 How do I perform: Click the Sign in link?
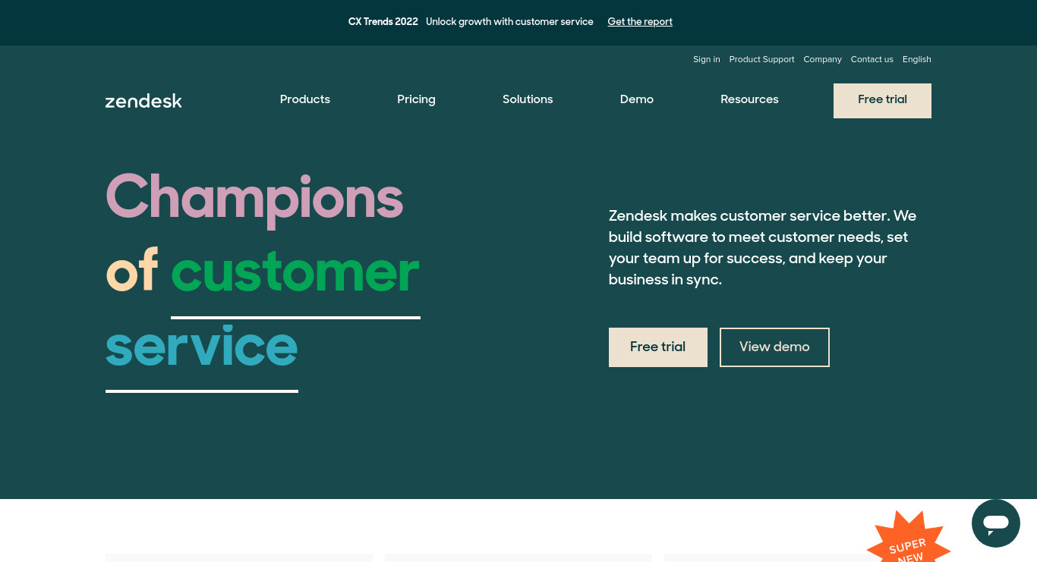tap(707, 59)
